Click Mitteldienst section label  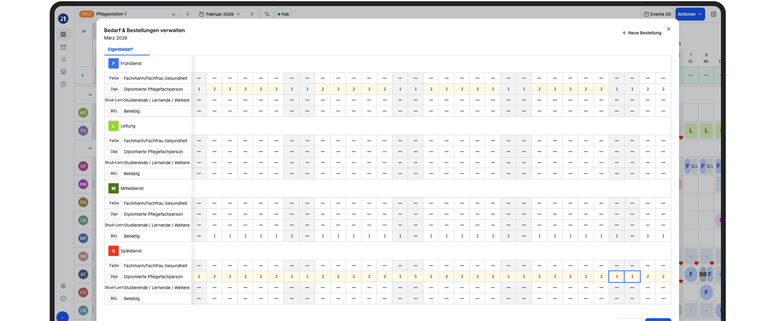[132, 188]
